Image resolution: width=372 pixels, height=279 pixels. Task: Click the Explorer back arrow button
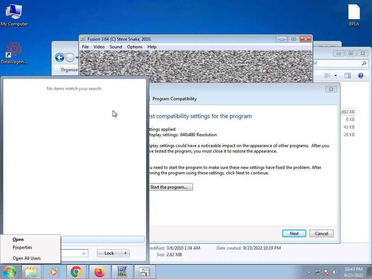click(x=60, y=58)
